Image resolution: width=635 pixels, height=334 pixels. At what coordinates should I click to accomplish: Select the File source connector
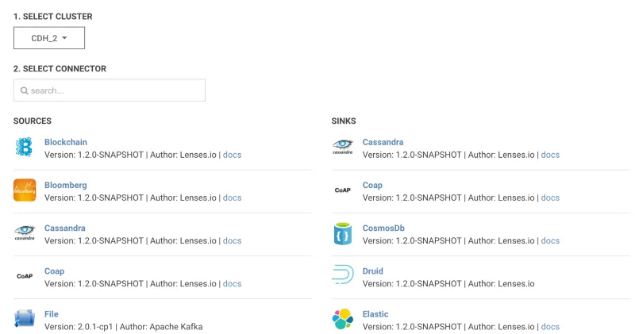point(52,314)
